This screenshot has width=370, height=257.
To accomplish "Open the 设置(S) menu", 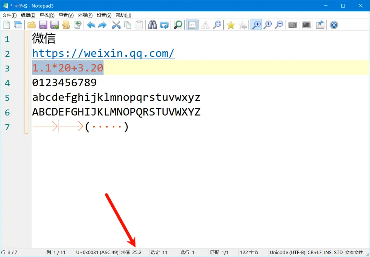I will click(104, 15).
